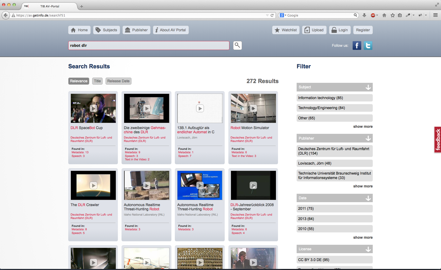This screenshot has height=270, width=441.
Task: Sort results by Relevance
Action: (x=79, y=81)
